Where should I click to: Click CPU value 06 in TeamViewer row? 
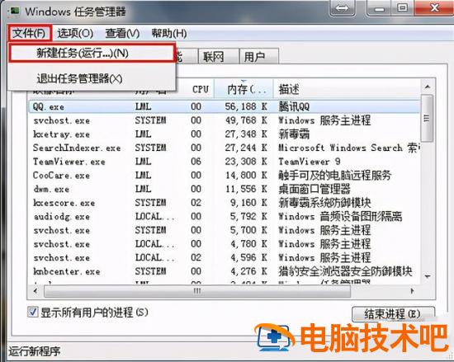coord(196,162)
